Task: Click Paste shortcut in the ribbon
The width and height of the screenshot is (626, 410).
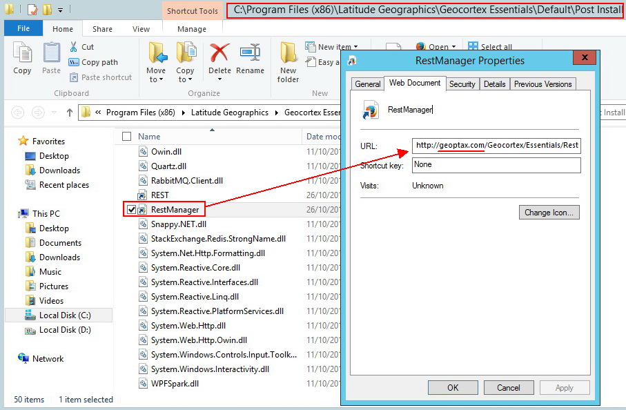Action: pyautogui.click(x=101, y=77)
